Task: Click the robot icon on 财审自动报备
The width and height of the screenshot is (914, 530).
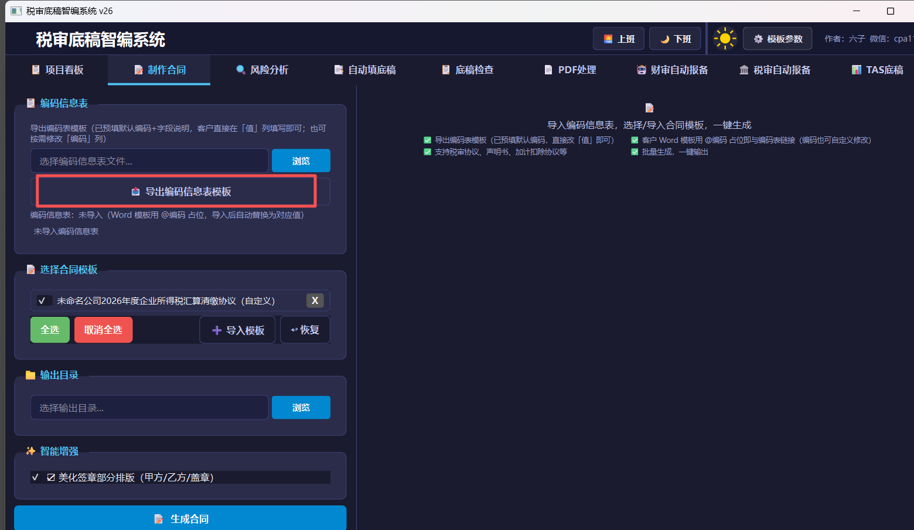Action: [x=641, y=70]
